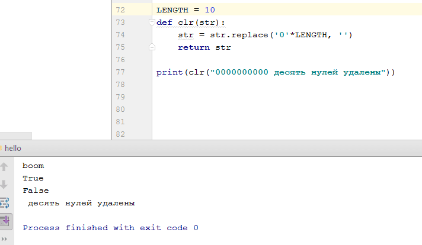
Task: Expand more run toolbar actions chevron
Action: click(x=5, y=238)
